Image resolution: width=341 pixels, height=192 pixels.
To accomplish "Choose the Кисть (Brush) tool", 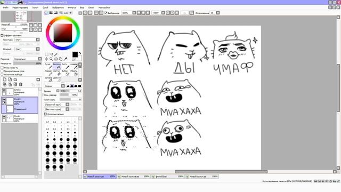I will point(65,66).
